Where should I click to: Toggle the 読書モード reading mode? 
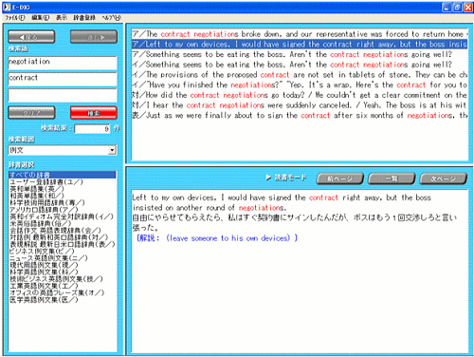tap(286, 178)
